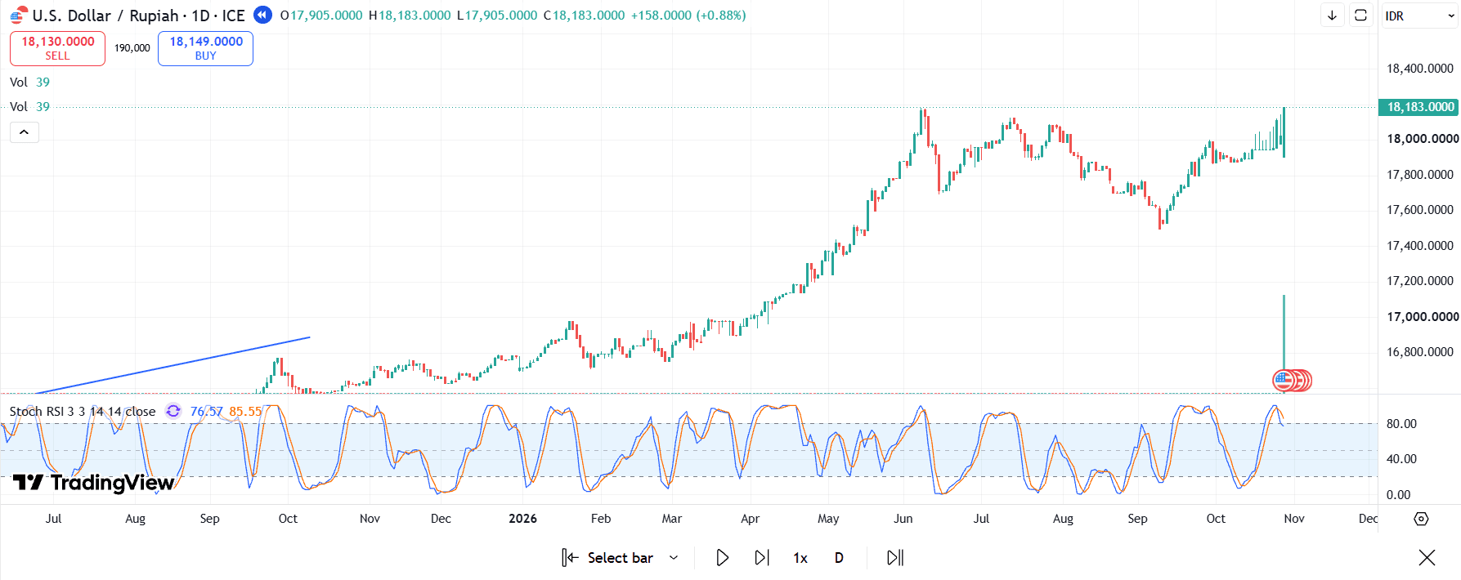
Task: Open chart settings gear beside time axis
Action: [1421, 519]
